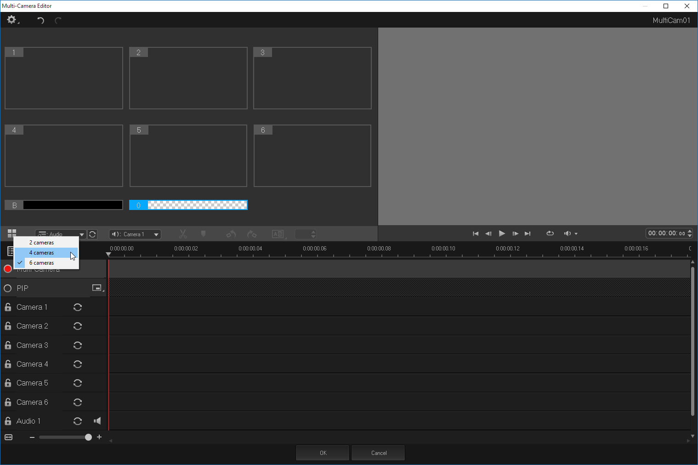Choose 6 cameras from the menu
This screenshot has height=465, width=698.
[x=46, y=263]
